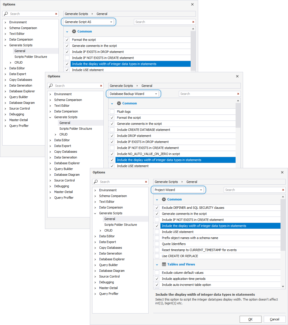Click the OK button
The image size is (288, 325).
(251, 319)
